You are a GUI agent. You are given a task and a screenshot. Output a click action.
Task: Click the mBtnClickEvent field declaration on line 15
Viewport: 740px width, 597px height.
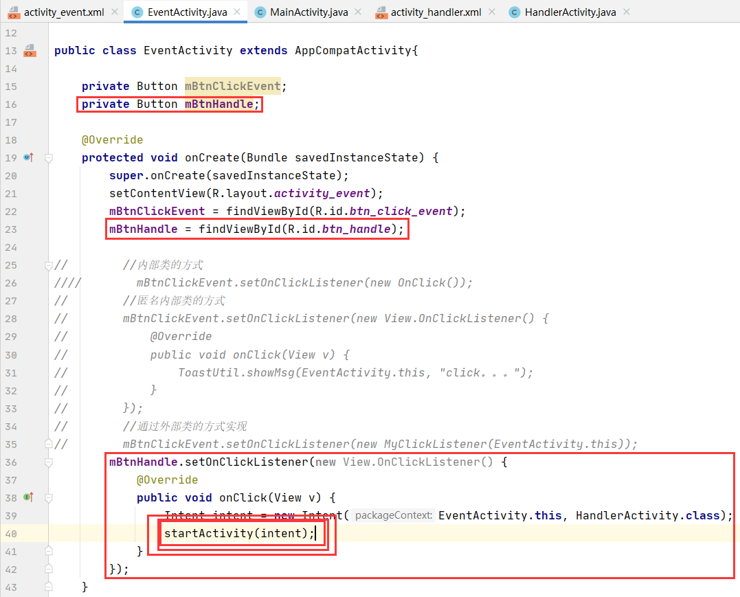(233, 86)
